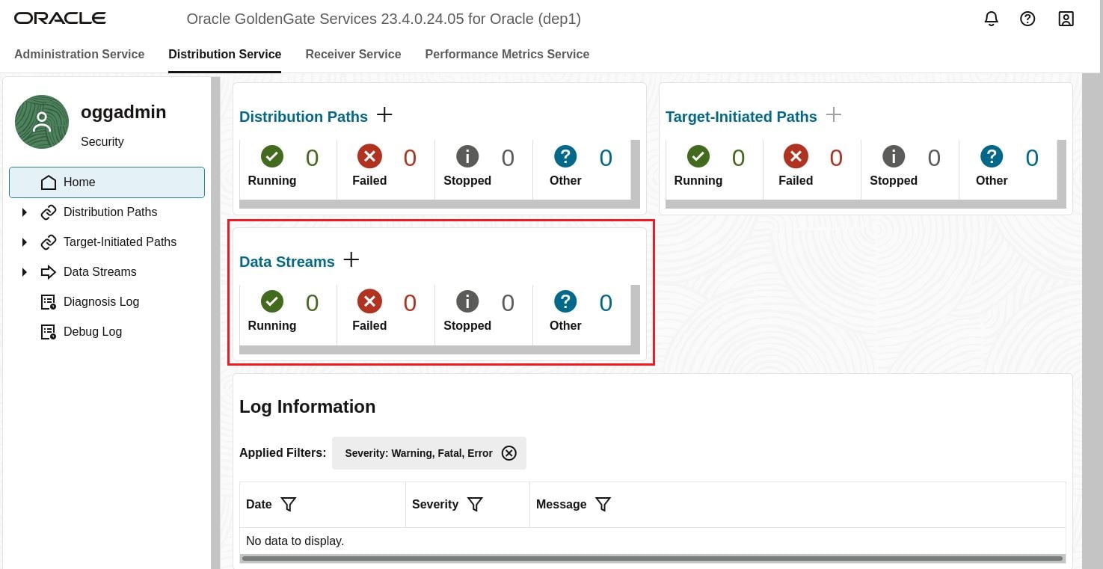The width and height of the screenshot is (1103, 569).
Task: Click the Log Information horizontal scrollbar
Action: coord(652,559)
